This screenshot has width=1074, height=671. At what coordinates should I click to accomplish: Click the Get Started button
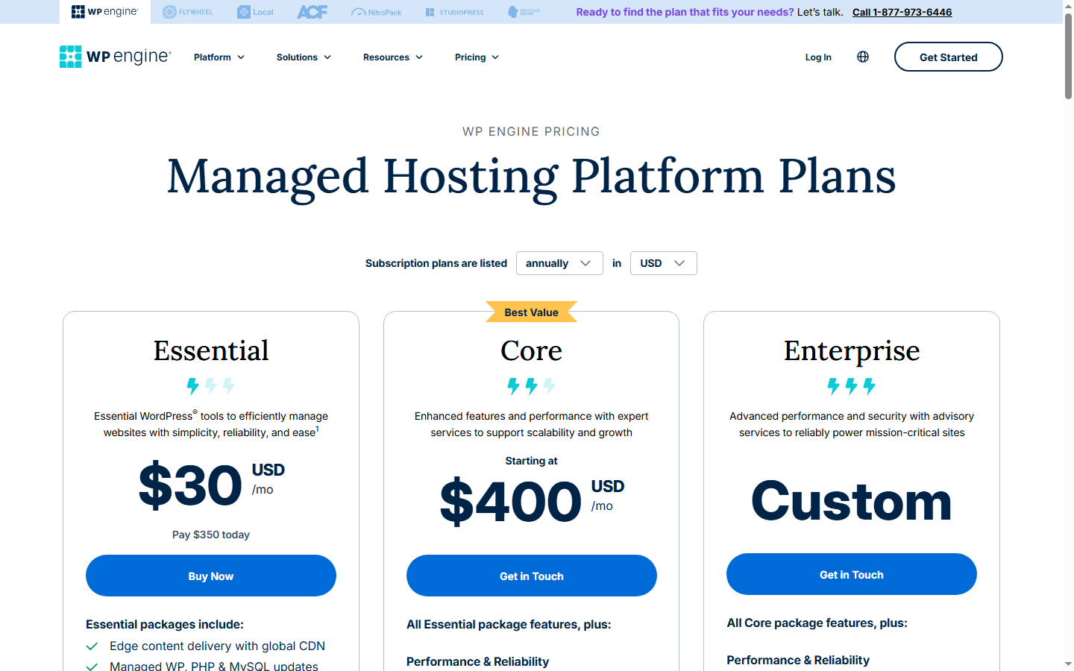[948, 57]
